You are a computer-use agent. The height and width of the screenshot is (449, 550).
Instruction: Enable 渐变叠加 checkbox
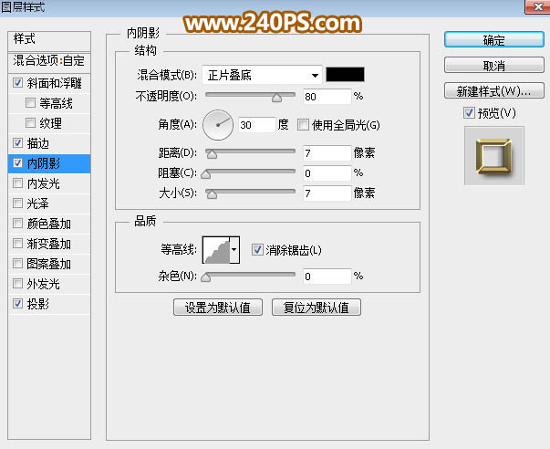(x=17, y=244)
